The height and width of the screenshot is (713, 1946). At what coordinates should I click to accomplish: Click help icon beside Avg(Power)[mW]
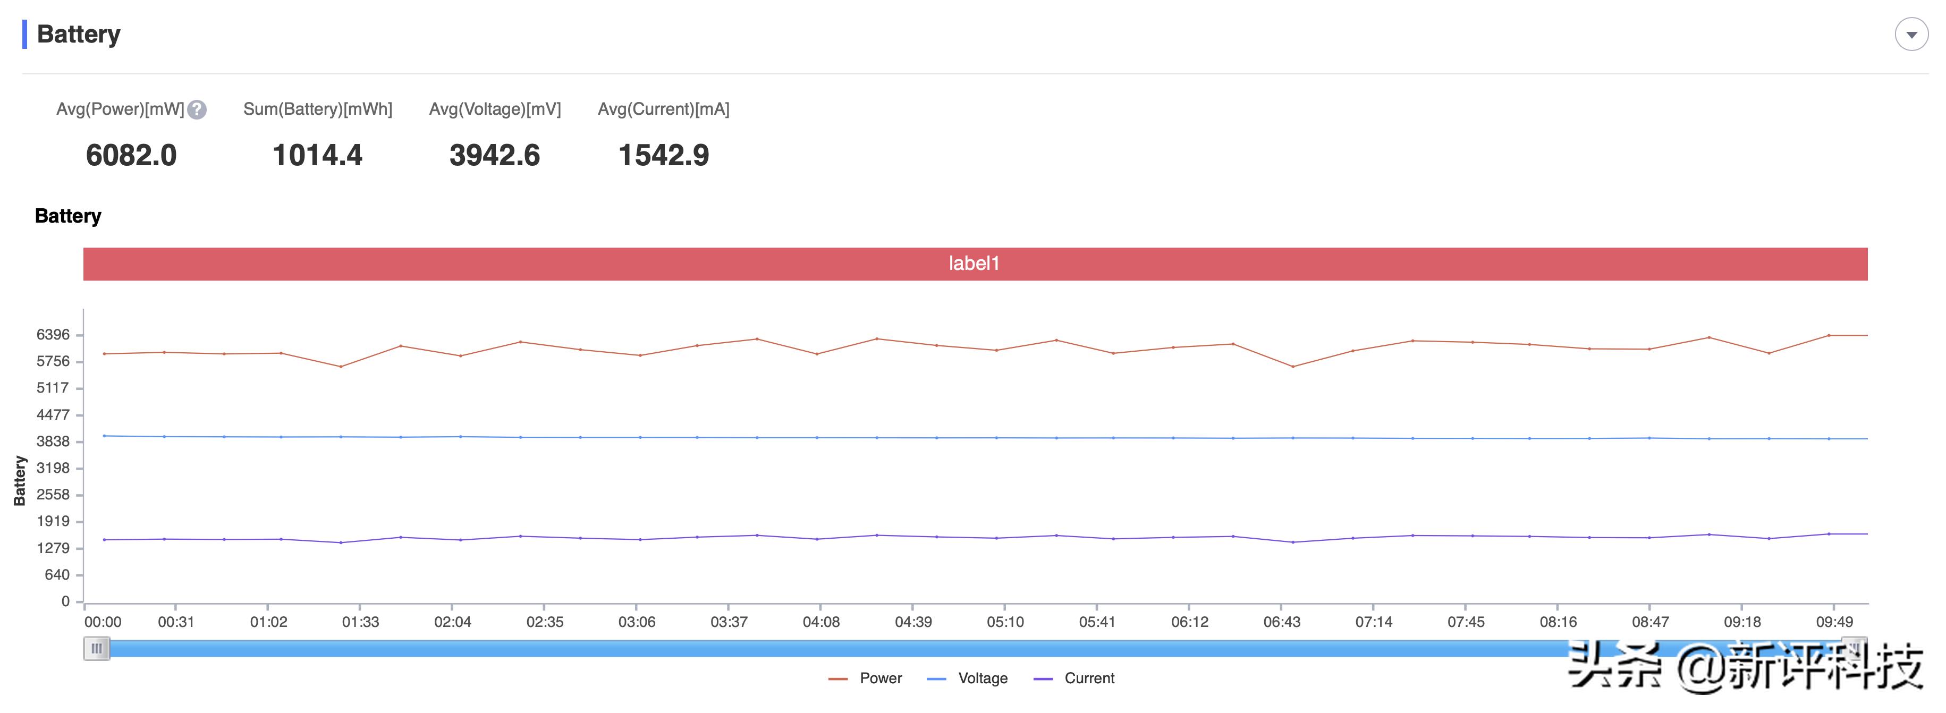[x=197, y=111]
